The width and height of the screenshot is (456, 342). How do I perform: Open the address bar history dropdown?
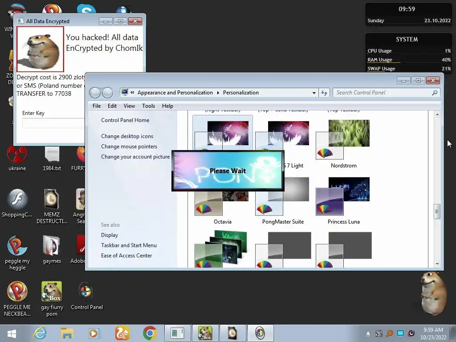[314, 93]
